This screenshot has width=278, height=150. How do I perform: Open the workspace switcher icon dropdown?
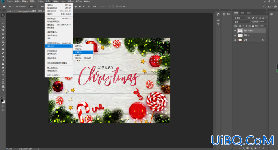(x=270, y=7)
